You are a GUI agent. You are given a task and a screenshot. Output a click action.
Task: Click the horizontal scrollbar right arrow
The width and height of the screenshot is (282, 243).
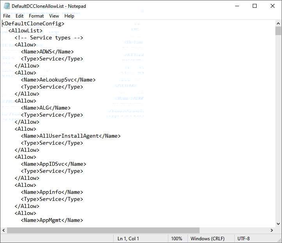[x=272, y=230]
